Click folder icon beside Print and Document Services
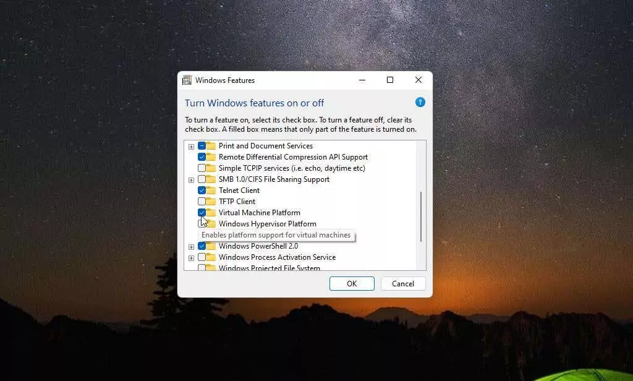This screenshot has width=633, height=381. [x=211, y=146]
